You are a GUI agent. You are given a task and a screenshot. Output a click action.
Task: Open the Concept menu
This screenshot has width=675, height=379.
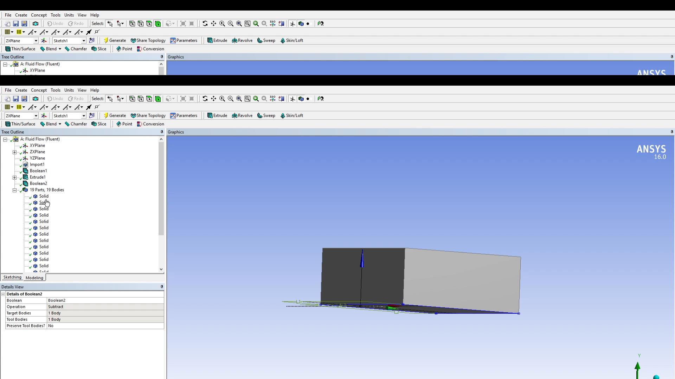point(39,90)
